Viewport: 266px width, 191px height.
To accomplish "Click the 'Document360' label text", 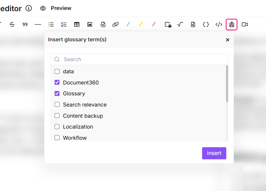I will point(81,83).
